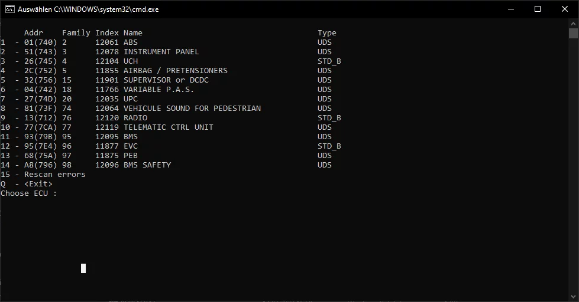Click the white text cursor block

(x=83, y=268)
